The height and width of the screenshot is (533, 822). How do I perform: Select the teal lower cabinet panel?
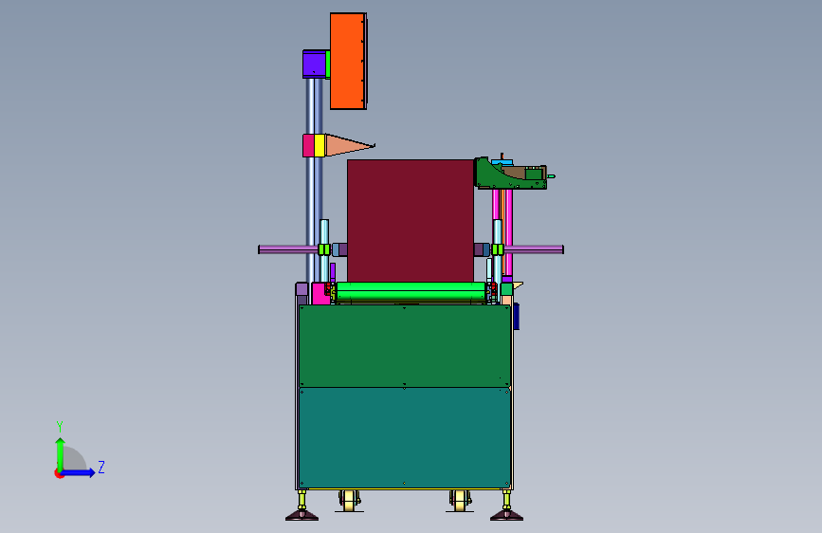pos(405,438)
